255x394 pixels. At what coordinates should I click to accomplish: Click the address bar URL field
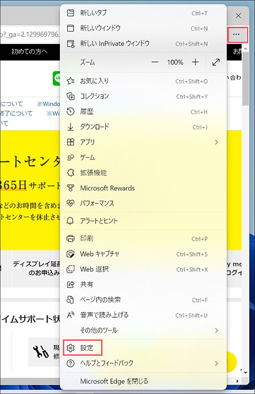click(30, 35)
